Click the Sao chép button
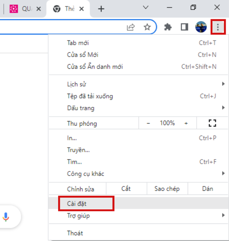229x241 pixels. 167,189
